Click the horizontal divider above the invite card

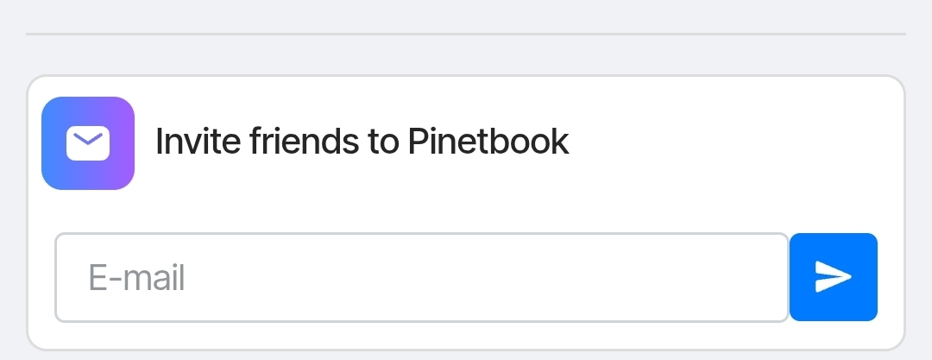pos(466,35)
